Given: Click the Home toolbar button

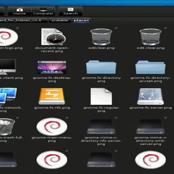Looking at the screenshot, I should 20,11.
